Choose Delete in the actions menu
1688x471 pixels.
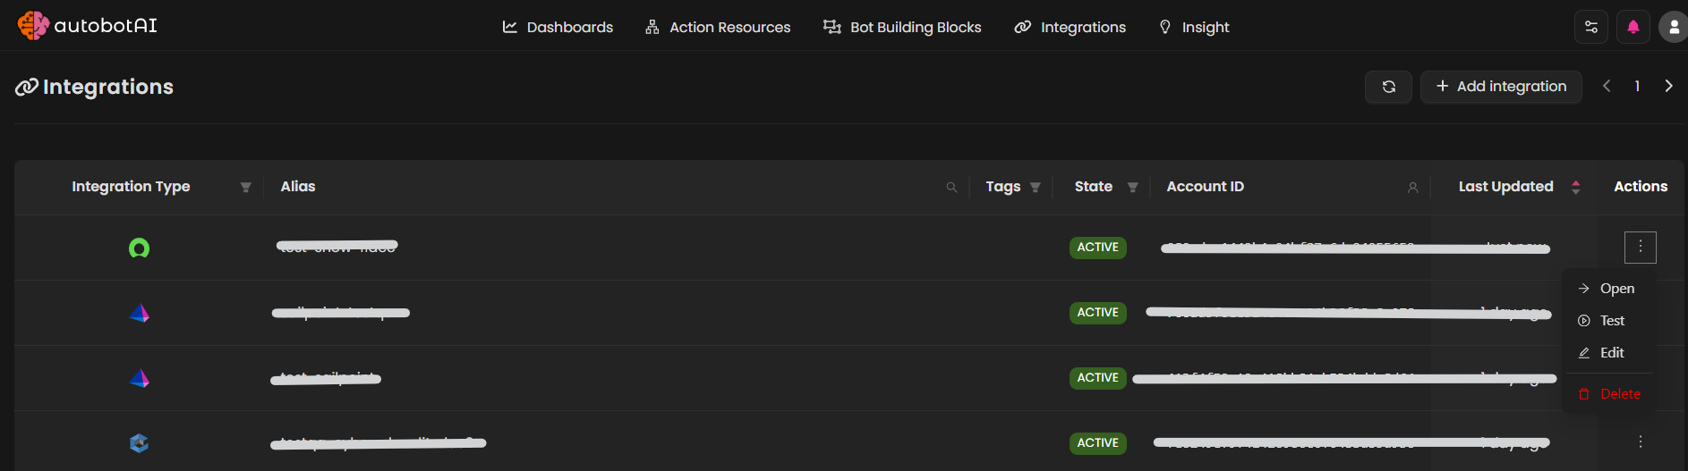tap(1619, 394)
